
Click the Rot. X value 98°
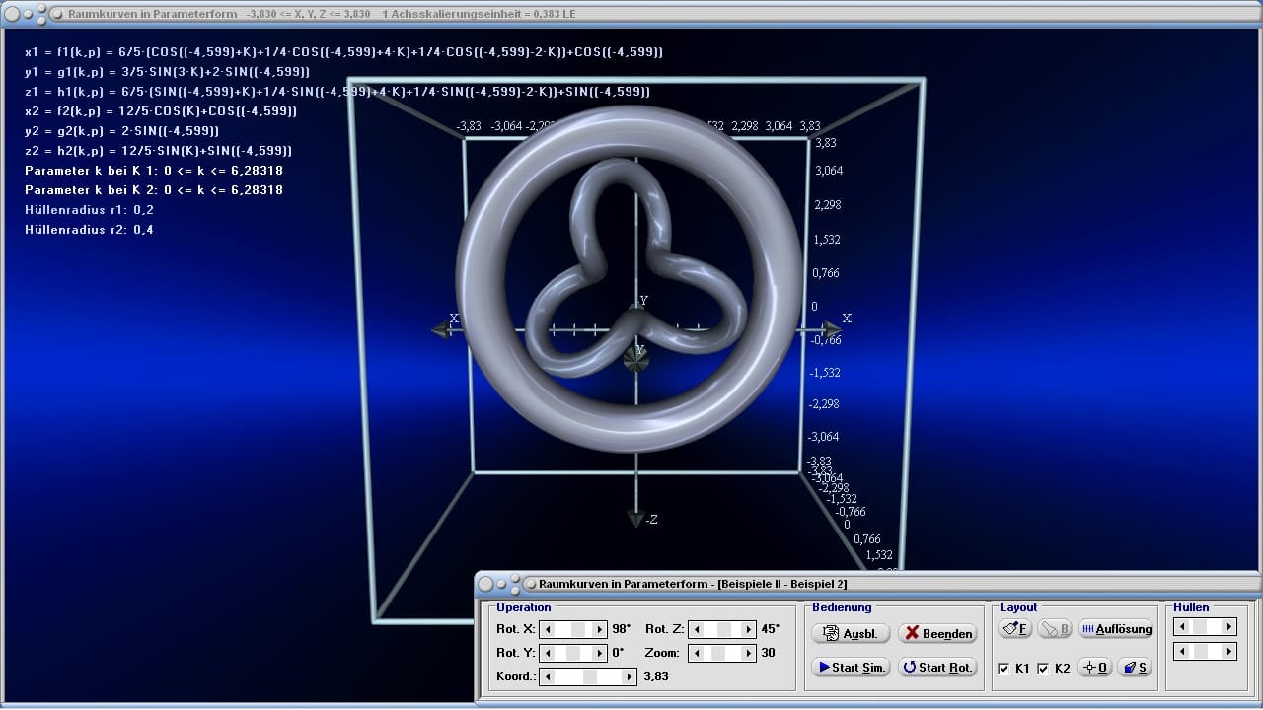pos(621,628)
